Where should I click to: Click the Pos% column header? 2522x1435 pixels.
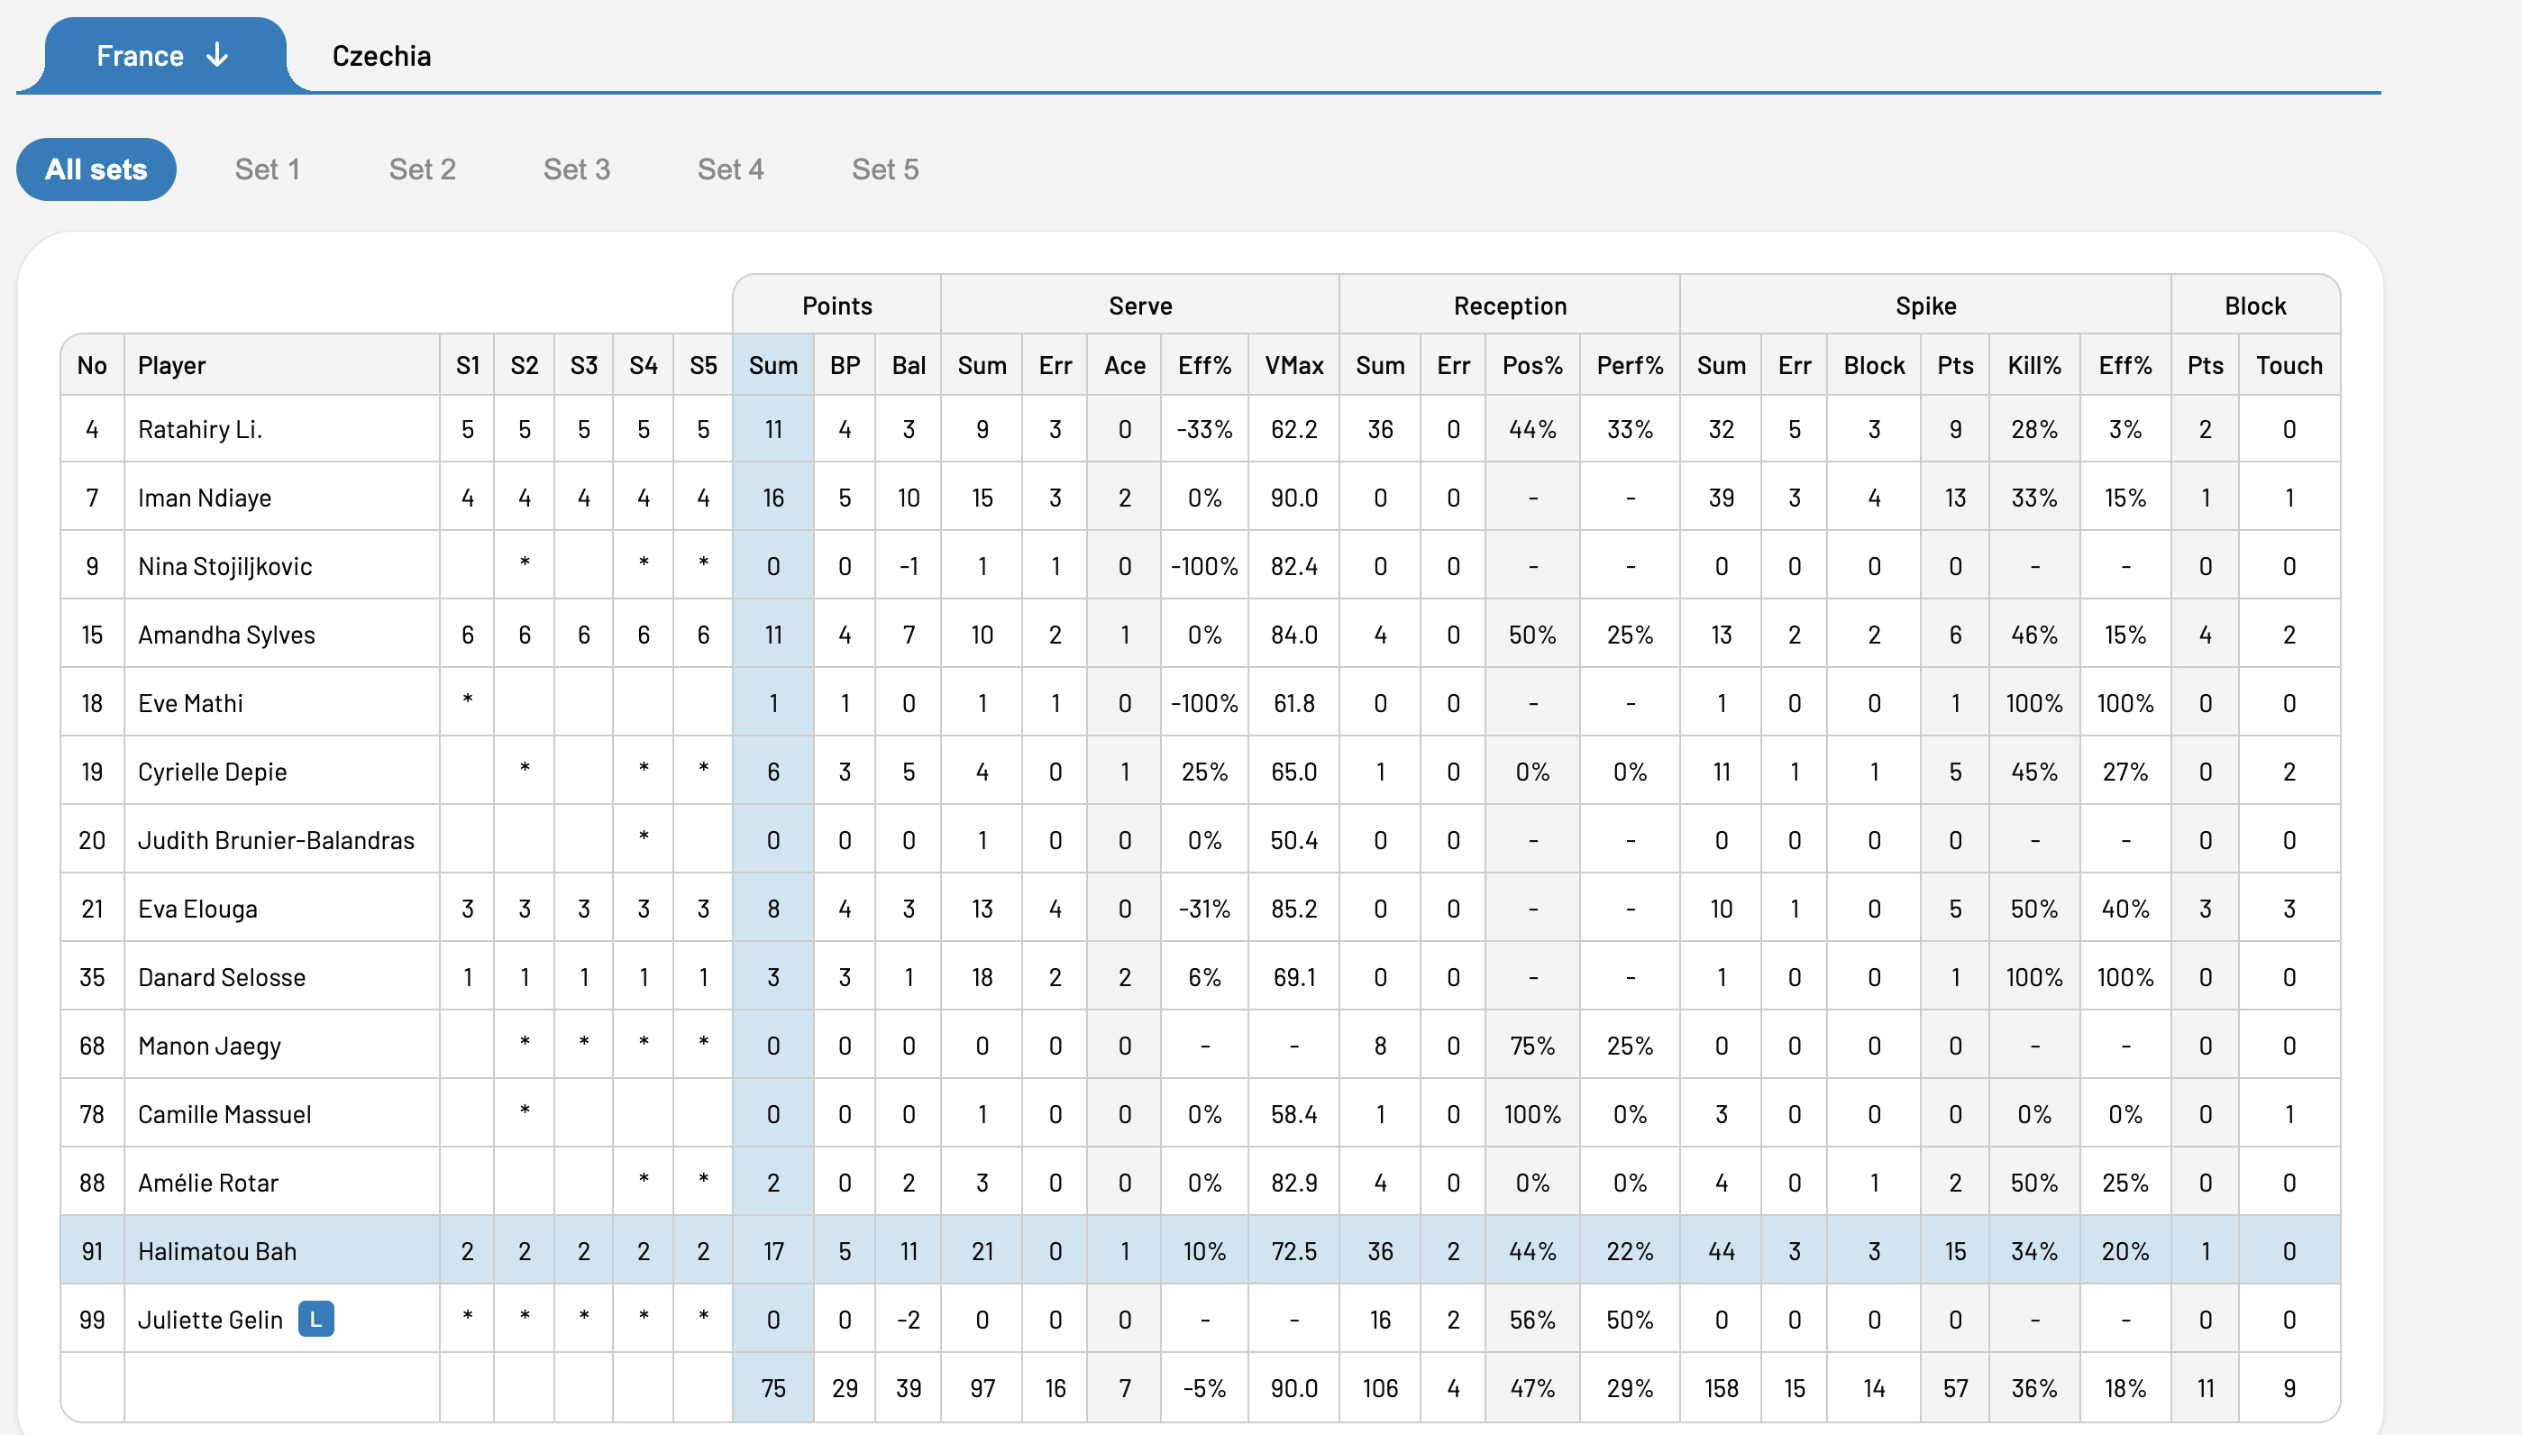tap(1532, 366)
